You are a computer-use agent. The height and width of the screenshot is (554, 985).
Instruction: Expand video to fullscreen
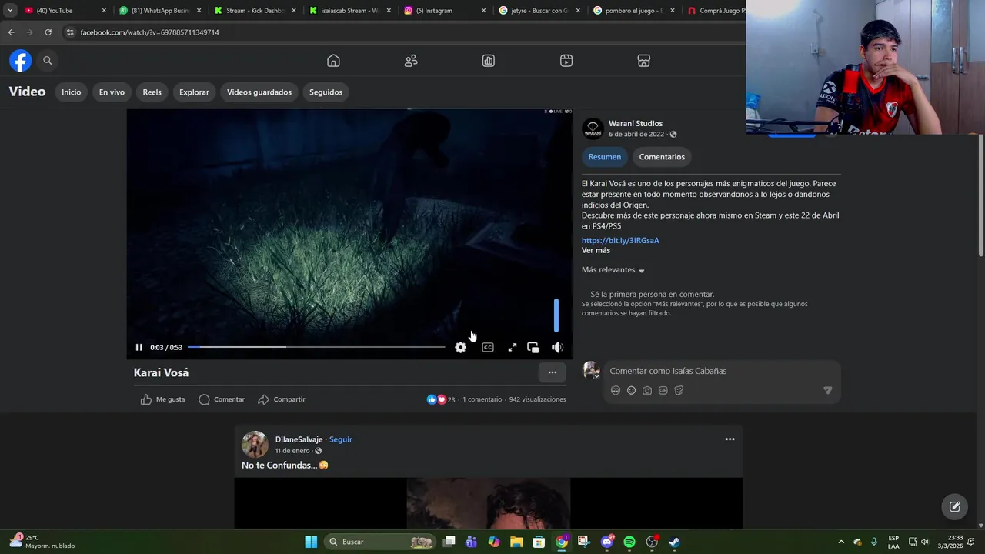(x=513, y=348)
